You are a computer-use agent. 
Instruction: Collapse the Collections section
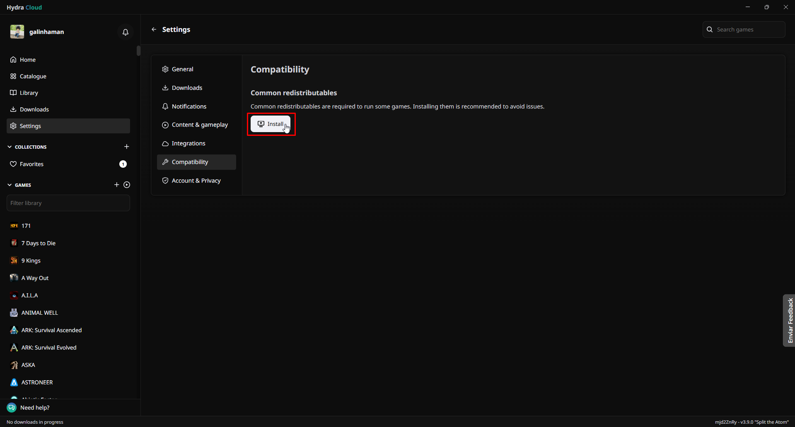click(x=10, y=147)
